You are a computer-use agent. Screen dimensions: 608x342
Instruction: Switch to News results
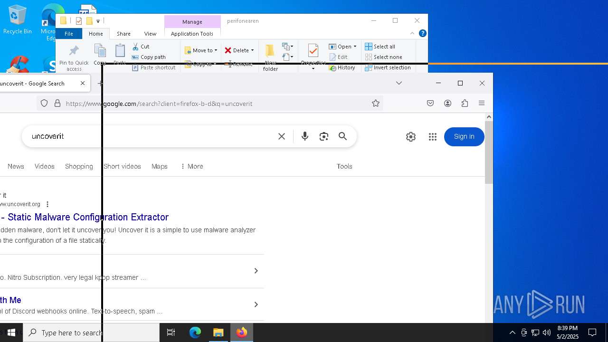pyautogui.click(x=16, y=166)
